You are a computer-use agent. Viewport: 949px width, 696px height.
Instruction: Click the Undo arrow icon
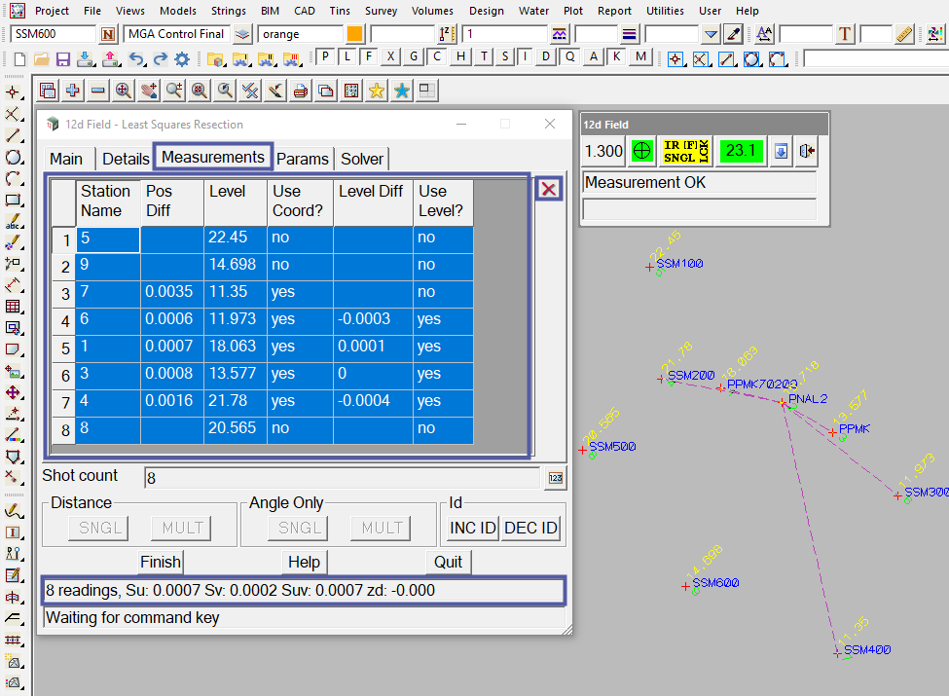pos(136,58)
